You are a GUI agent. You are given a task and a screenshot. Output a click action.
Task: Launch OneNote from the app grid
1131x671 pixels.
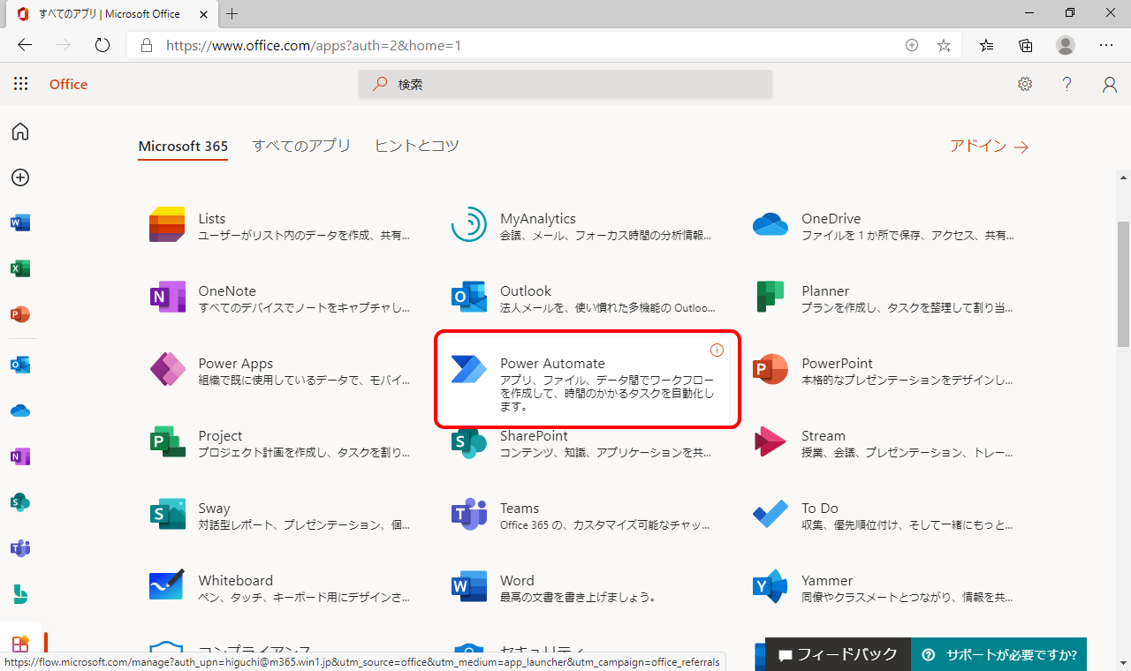167,298
